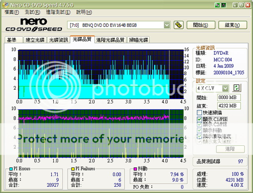Switch to the 建立光碟 tab

35,40
